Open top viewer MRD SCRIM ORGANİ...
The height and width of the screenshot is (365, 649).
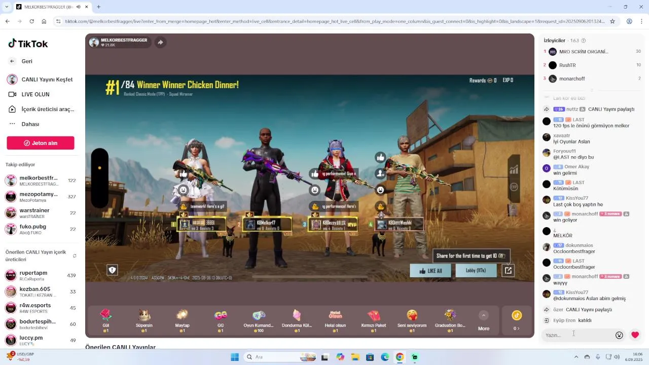[592, 52]
